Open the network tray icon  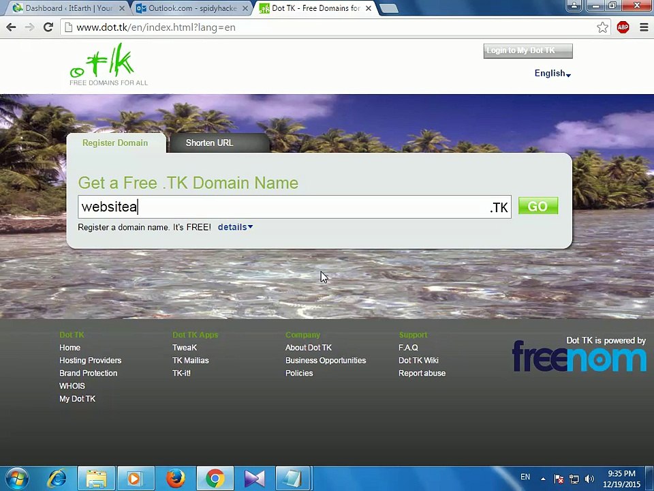tap(574, 479)
